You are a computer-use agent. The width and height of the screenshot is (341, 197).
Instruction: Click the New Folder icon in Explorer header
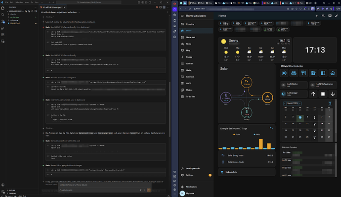tap(29, 11)
